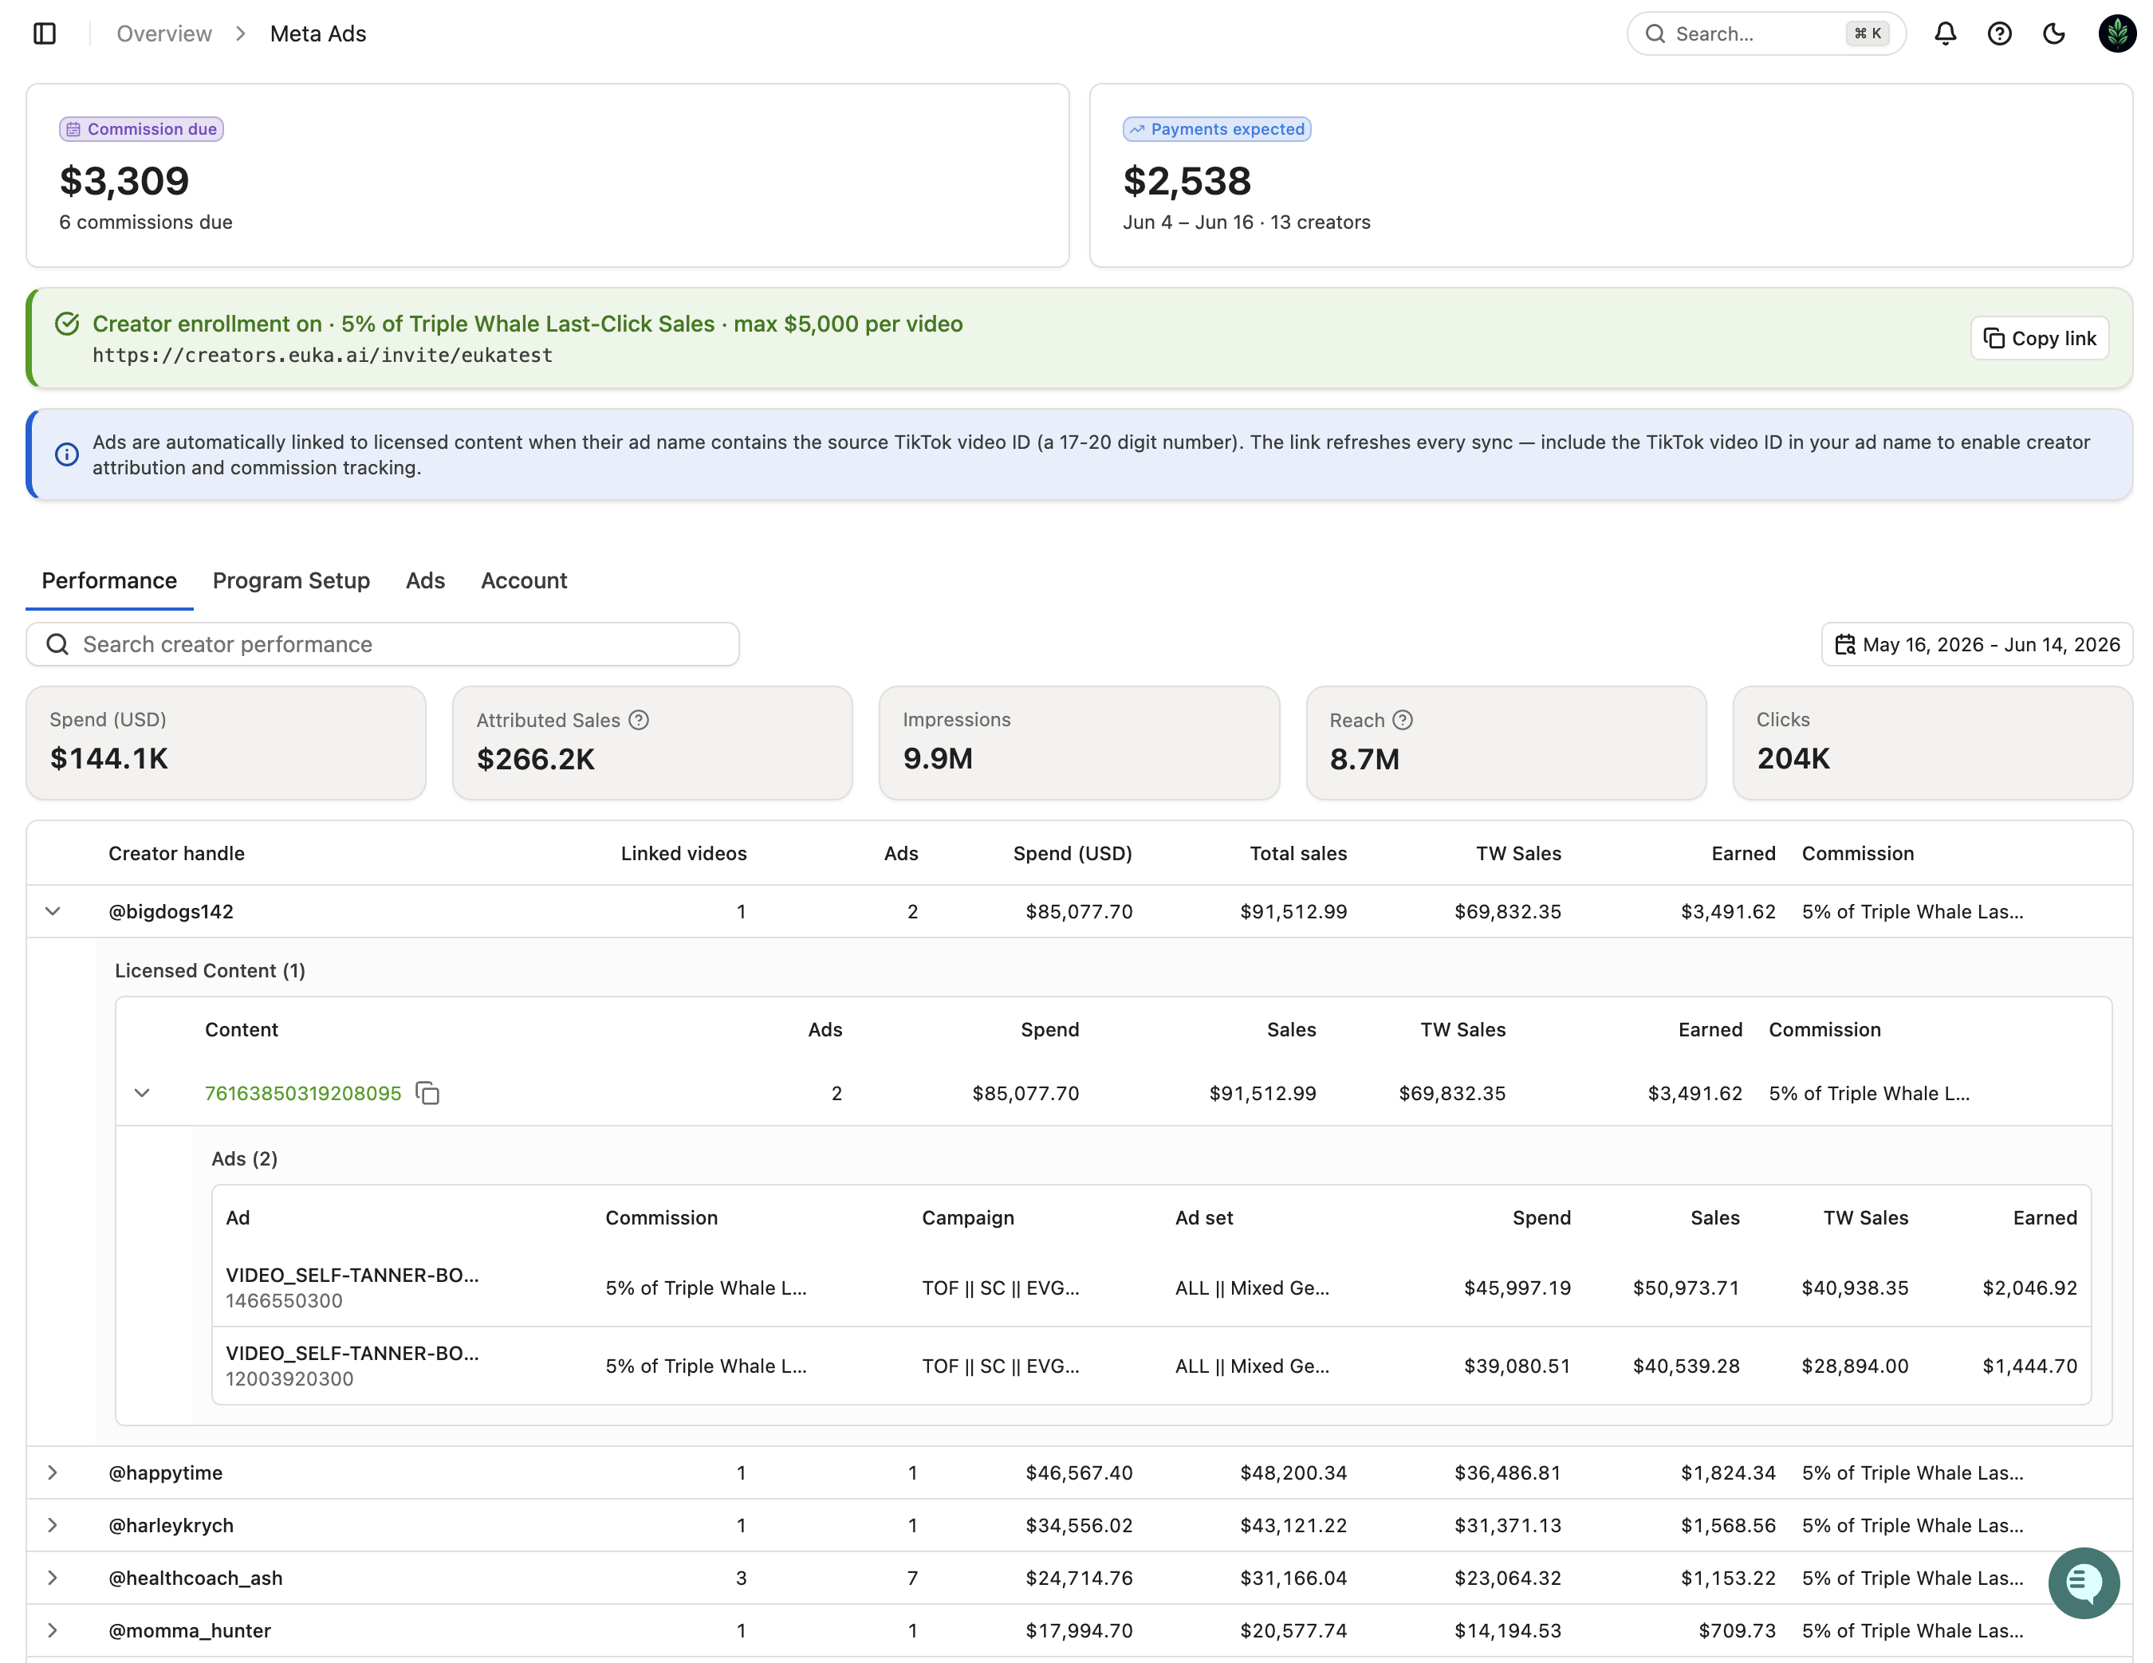
Task: Show Attributed Sales help tooltip icon
Action: [x=639, y=720]
